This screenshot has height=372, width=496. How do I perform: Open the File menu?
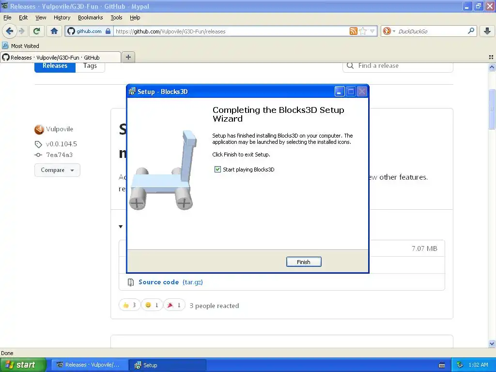point(7,17)
